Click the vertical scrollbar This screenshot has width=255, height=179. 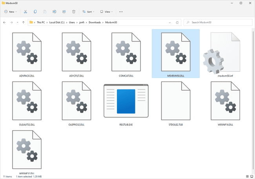tap(253, 100)
